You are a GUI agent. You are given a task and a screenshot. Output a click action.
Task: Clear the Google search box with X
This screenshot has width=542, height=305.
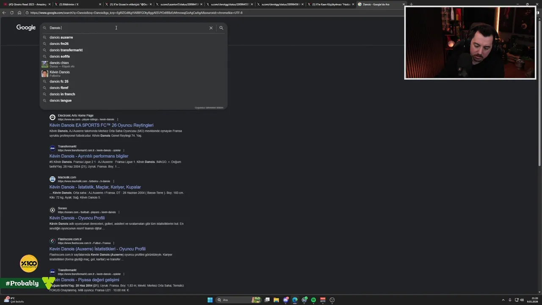[211, 28]
